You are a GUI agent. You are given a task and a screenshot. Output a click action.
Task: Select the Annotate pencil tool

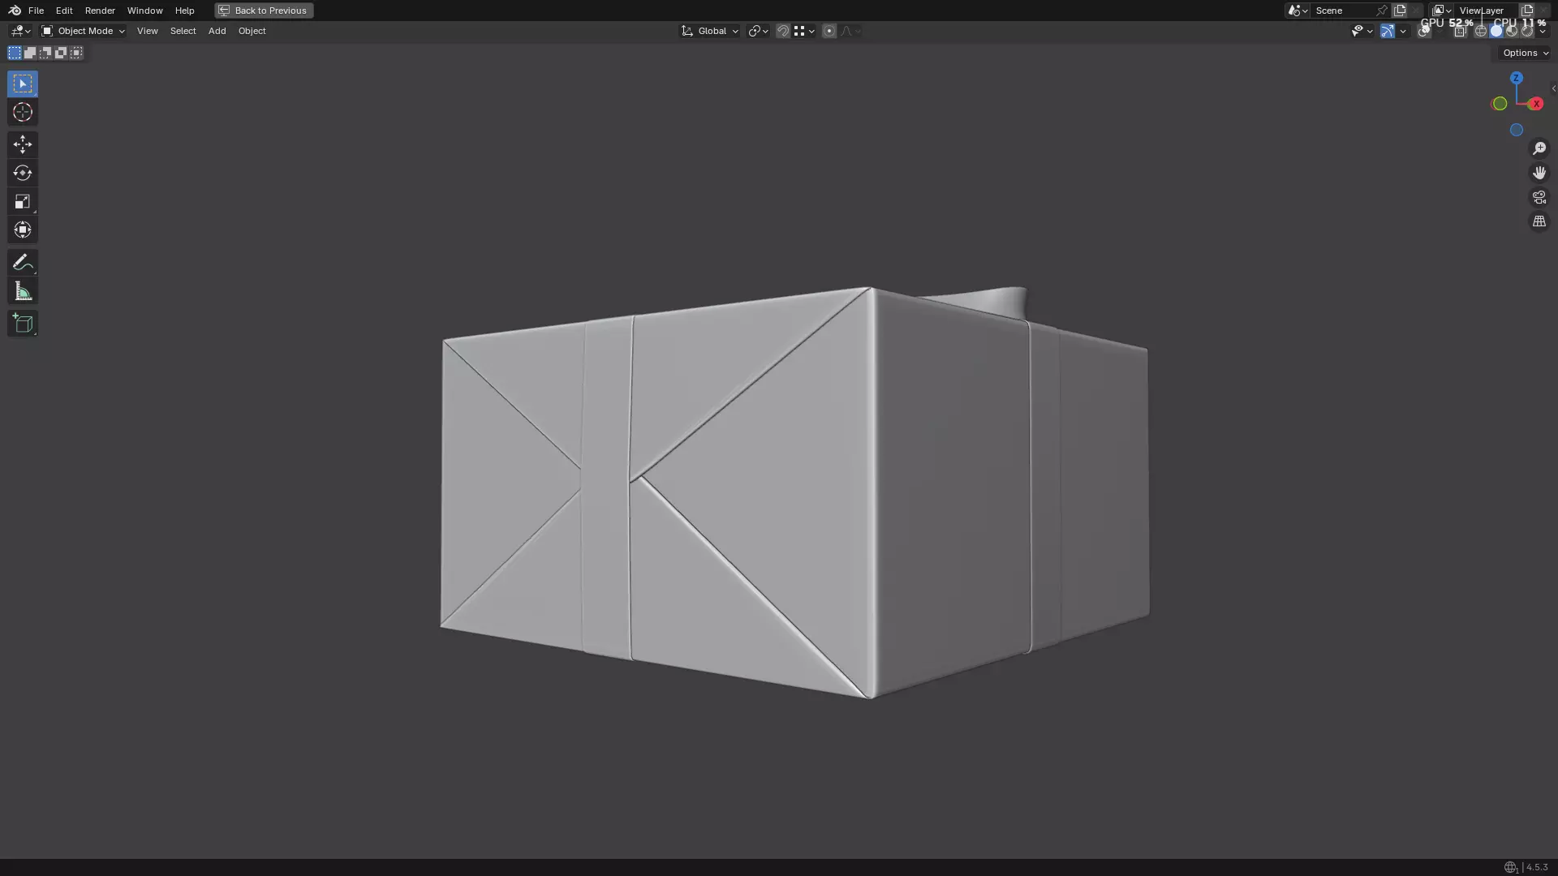click(23, 262)
